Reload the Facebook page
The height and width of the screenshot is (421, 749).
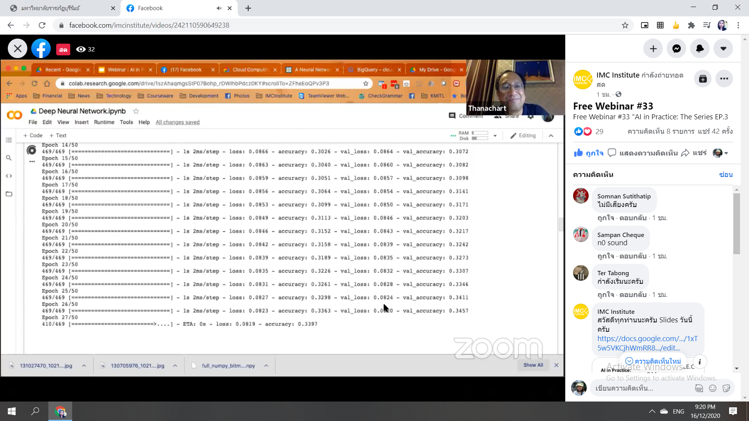42,25
